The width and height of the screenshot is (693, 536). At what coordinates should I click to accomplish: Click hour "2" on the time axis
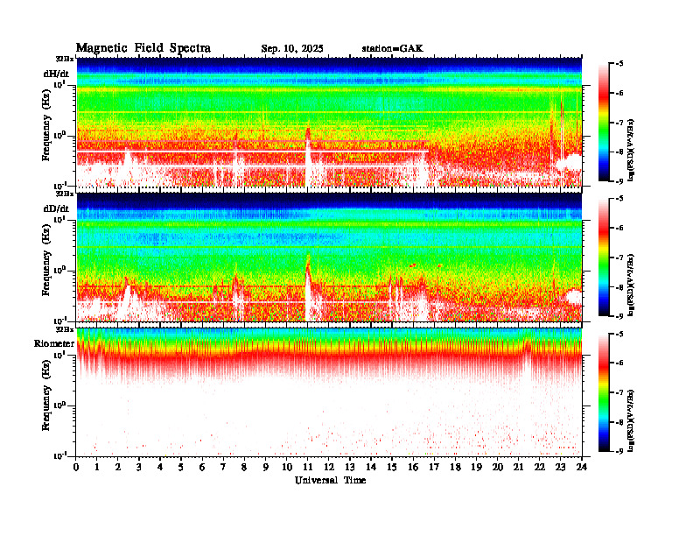pyautogui.click(x=118, y=467)
